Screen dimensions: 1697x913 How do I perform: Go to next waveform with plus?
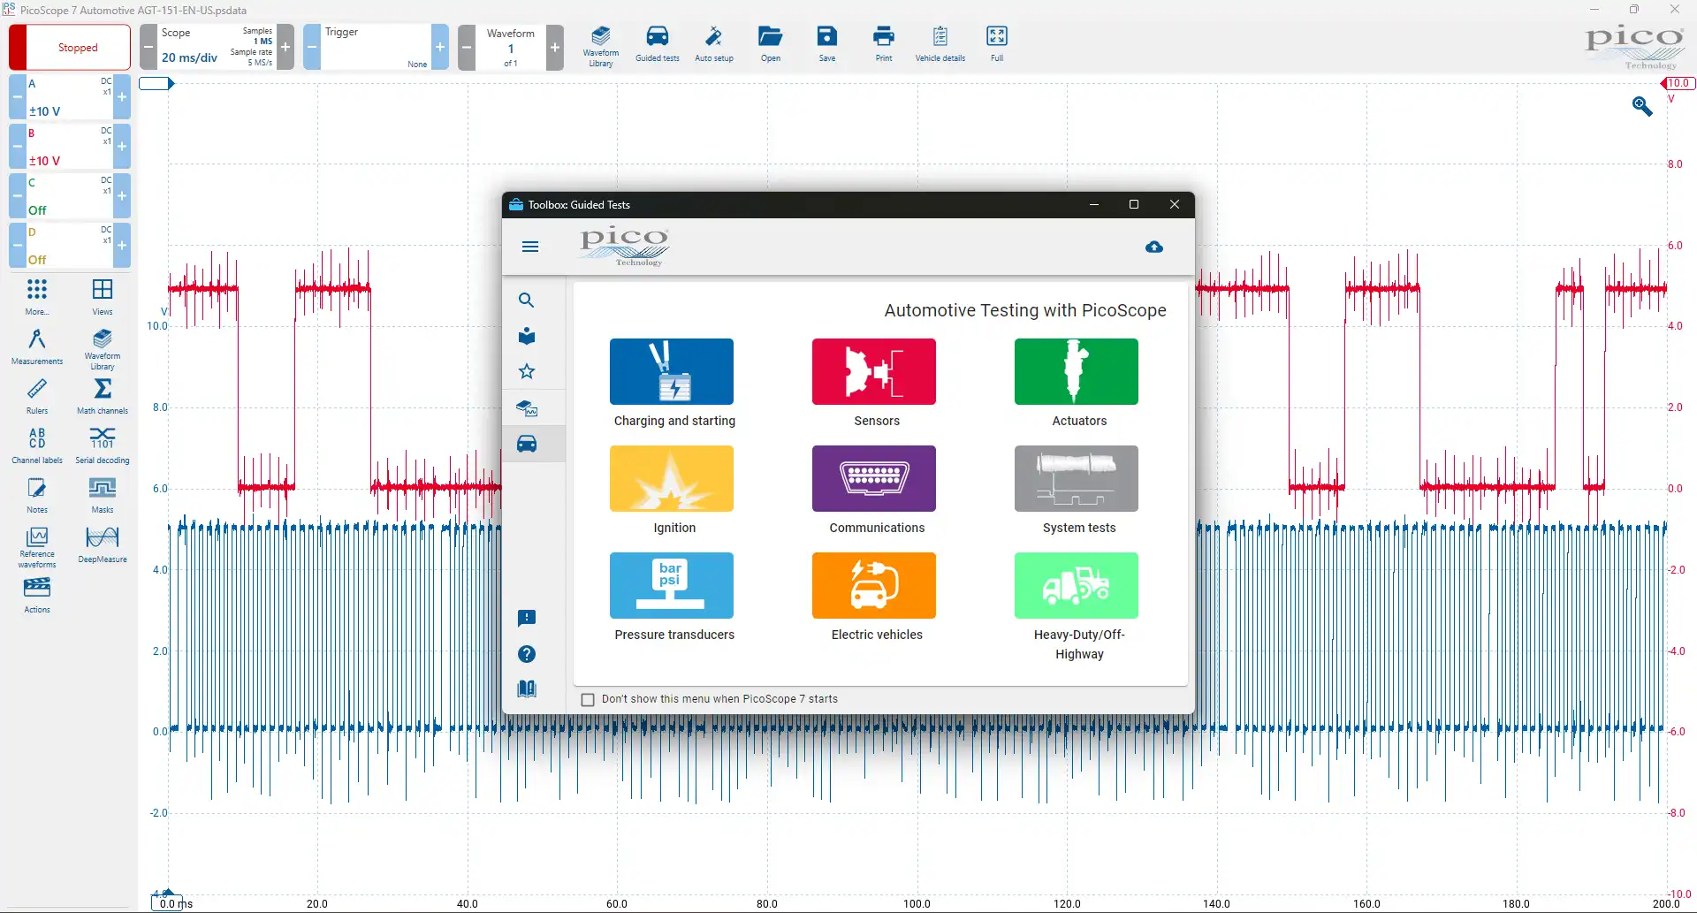[555, 47]
